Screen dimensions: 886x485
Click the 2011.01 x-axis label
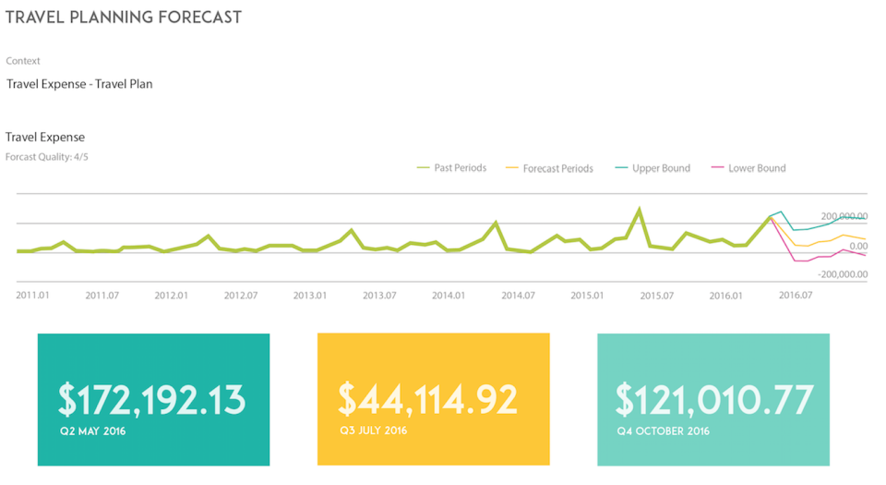click(33, 296)
